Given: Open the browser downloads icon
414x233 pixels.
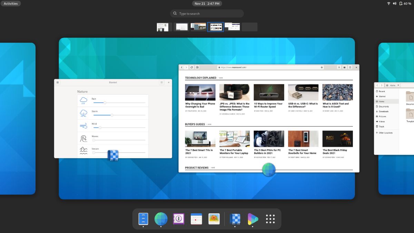Looking at the screenshot, I should [339, 67].
